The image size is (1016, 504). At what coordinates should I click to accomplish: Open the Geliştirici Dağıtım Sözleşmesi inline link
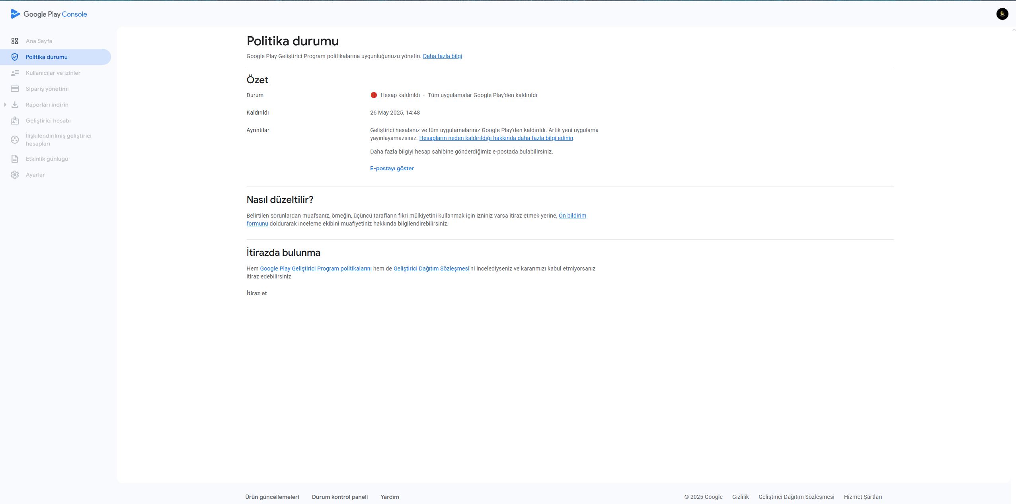tap(431, 269)
